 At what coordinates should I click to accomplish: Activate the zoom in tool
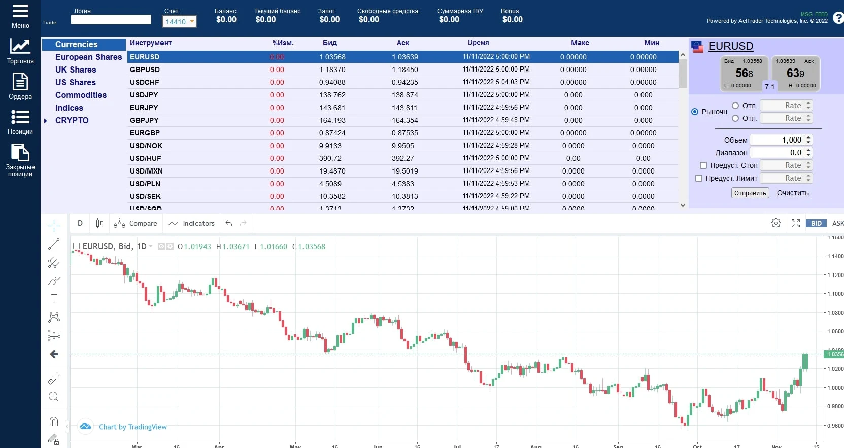[x=54, y=396]
